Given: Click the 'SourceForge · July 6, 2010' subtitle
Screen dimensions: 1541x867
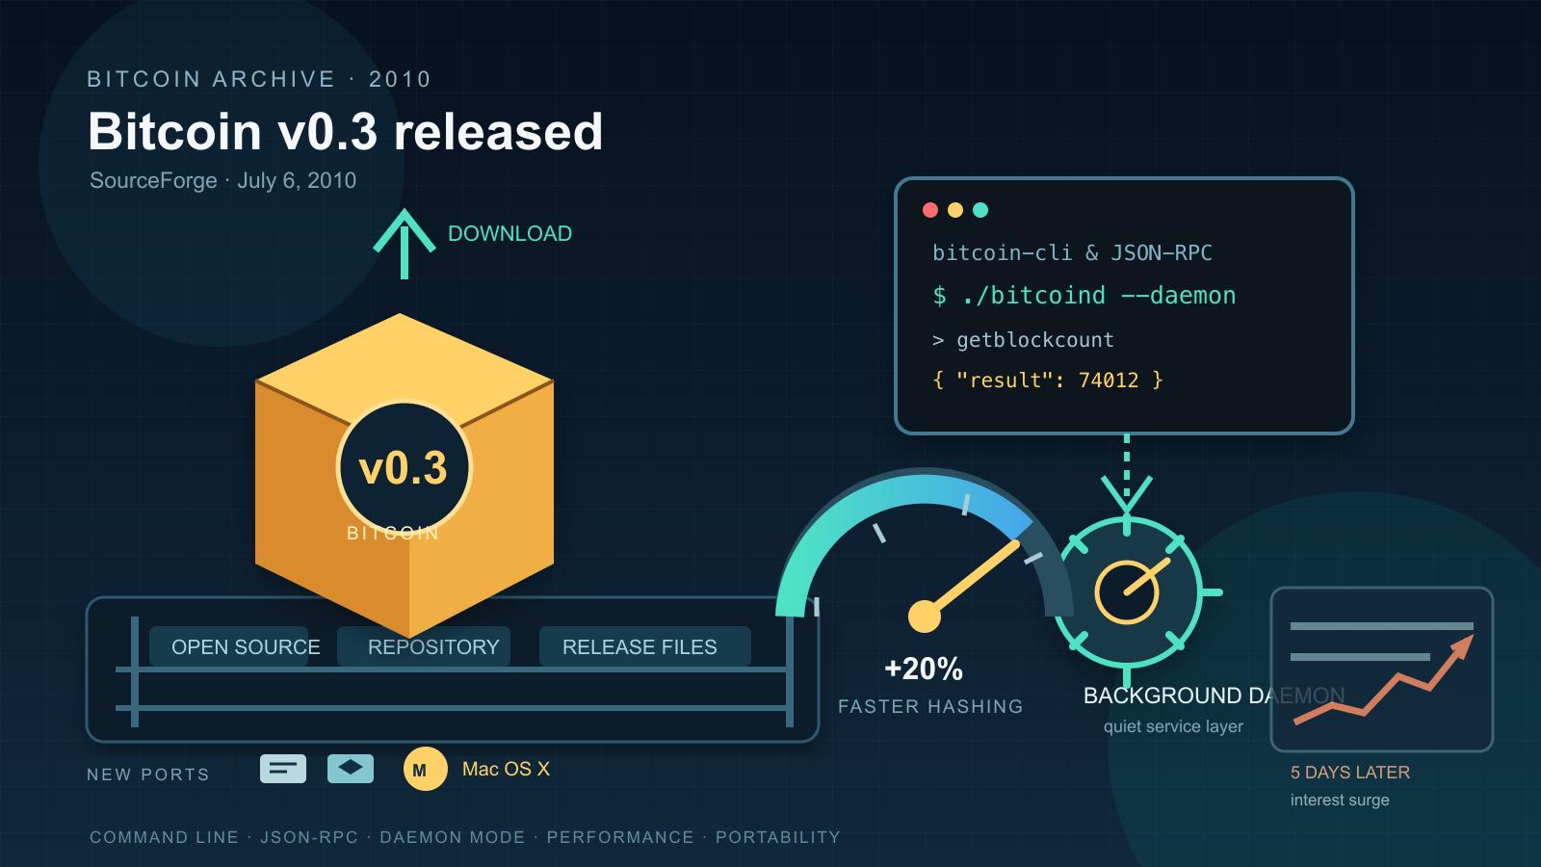Looking at the screenshot, I should pos(223,181).
